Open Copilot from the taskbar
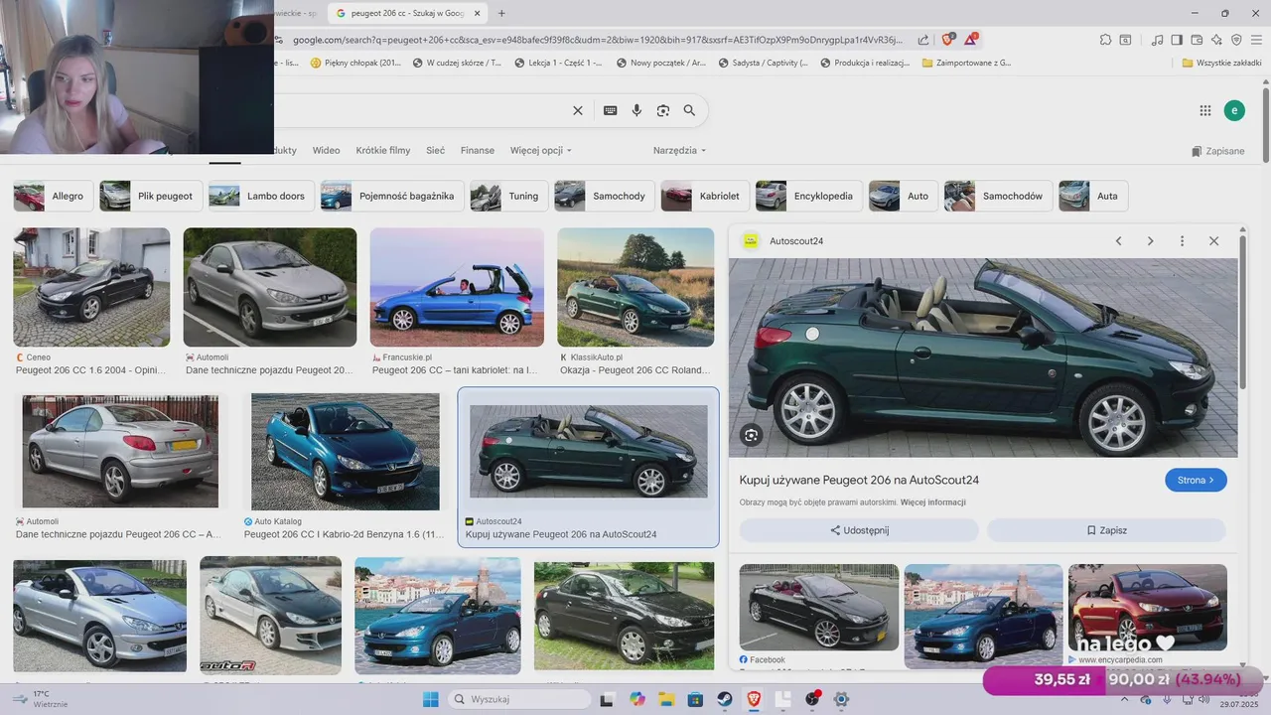This screenshot has height=715, width=1271. (636, 699)
